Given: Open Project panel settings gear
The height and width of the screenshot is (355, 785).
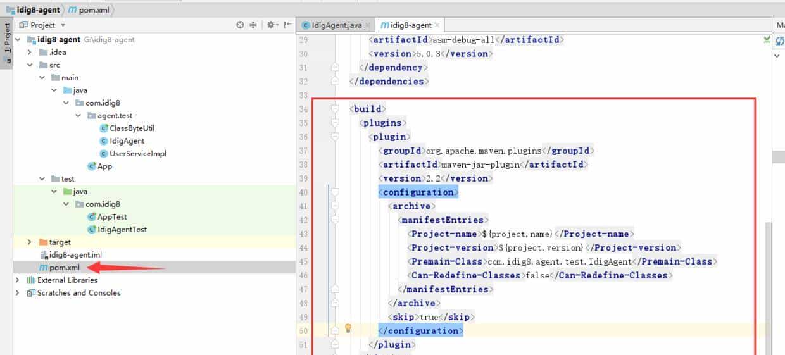Looking at the screenshot, I should [271, 25].
